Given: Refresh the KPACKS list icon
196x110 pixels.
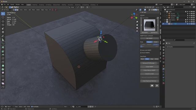Looking at the screenshot, I should 158,18.
